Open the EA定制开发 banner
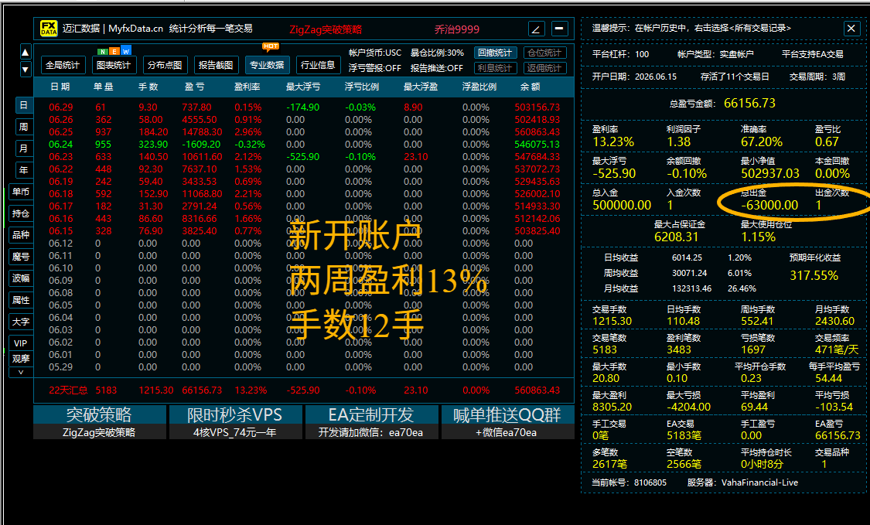This screenshot has width=870, height=525. point(371,422)
